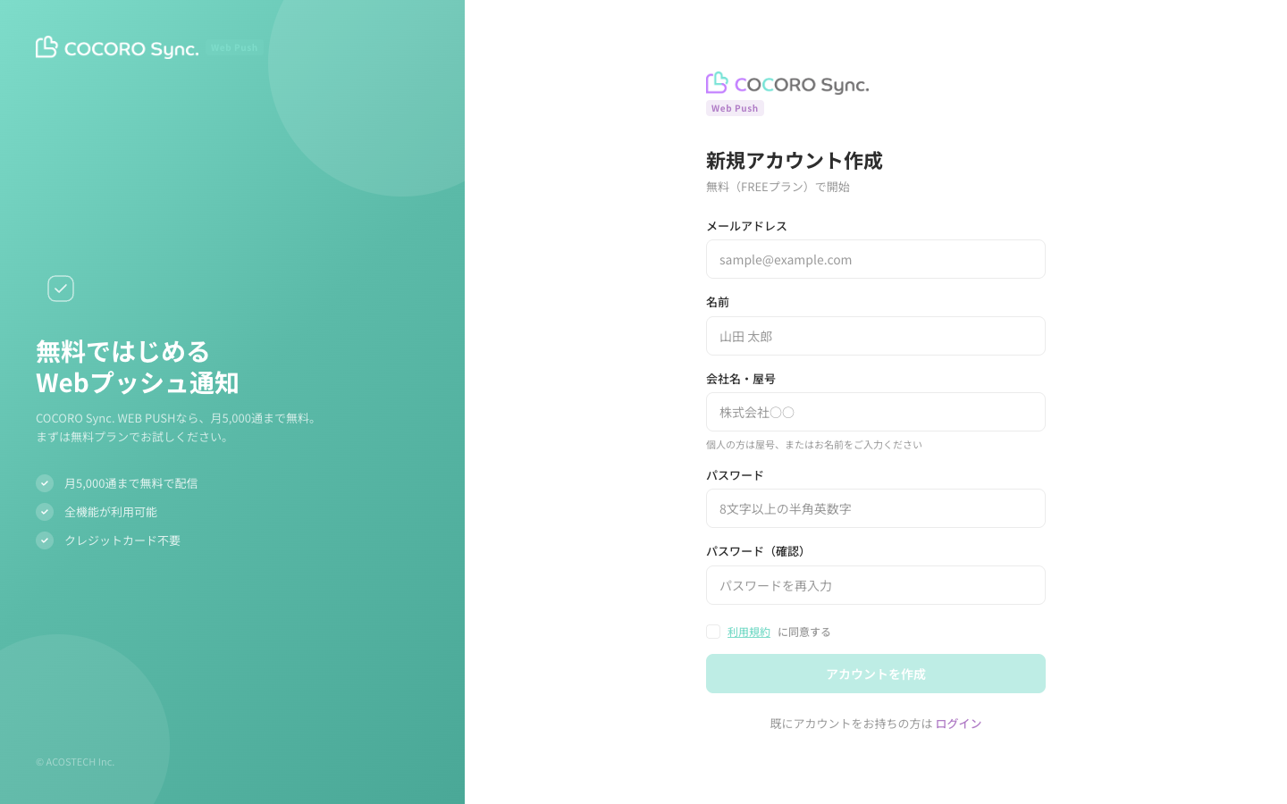Image resolution: width=1287 pixels, height=804 pixels.
Task: Click the rounded checkmark icon above the headline
Action: [x=61, y=289]
